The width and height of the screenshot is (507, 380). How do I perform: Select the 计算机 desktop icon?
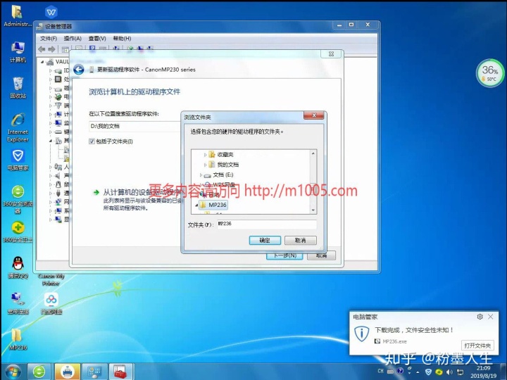pos(18,51)
